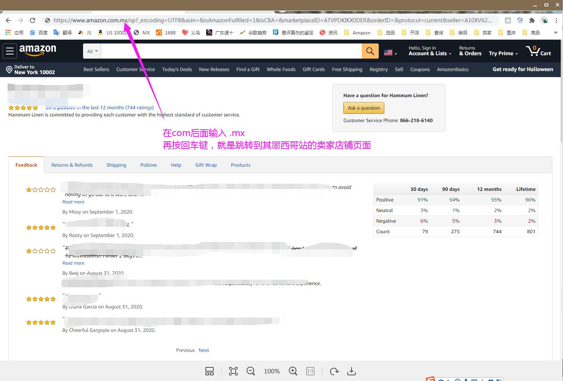This screenshot has width=563, height=381.
Task: Open the 百度 bookmark
Action: coord(39,33)
